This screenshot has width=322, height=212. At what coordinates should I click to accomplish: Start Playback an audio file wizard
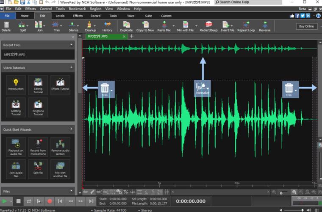tap(16, 147)
